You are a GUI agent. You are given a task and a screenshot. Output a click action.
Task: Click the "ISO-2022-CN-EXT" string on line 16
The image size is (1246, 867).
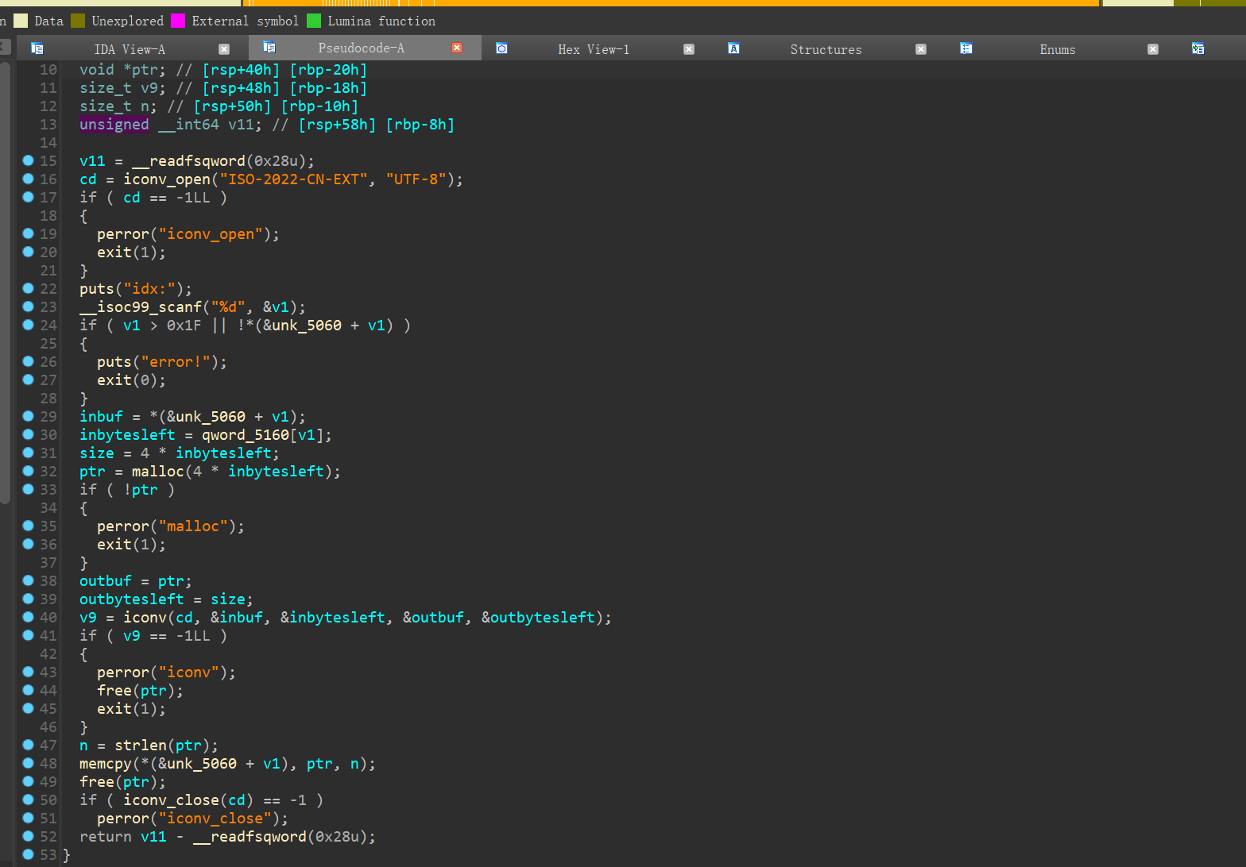point(294,179)
